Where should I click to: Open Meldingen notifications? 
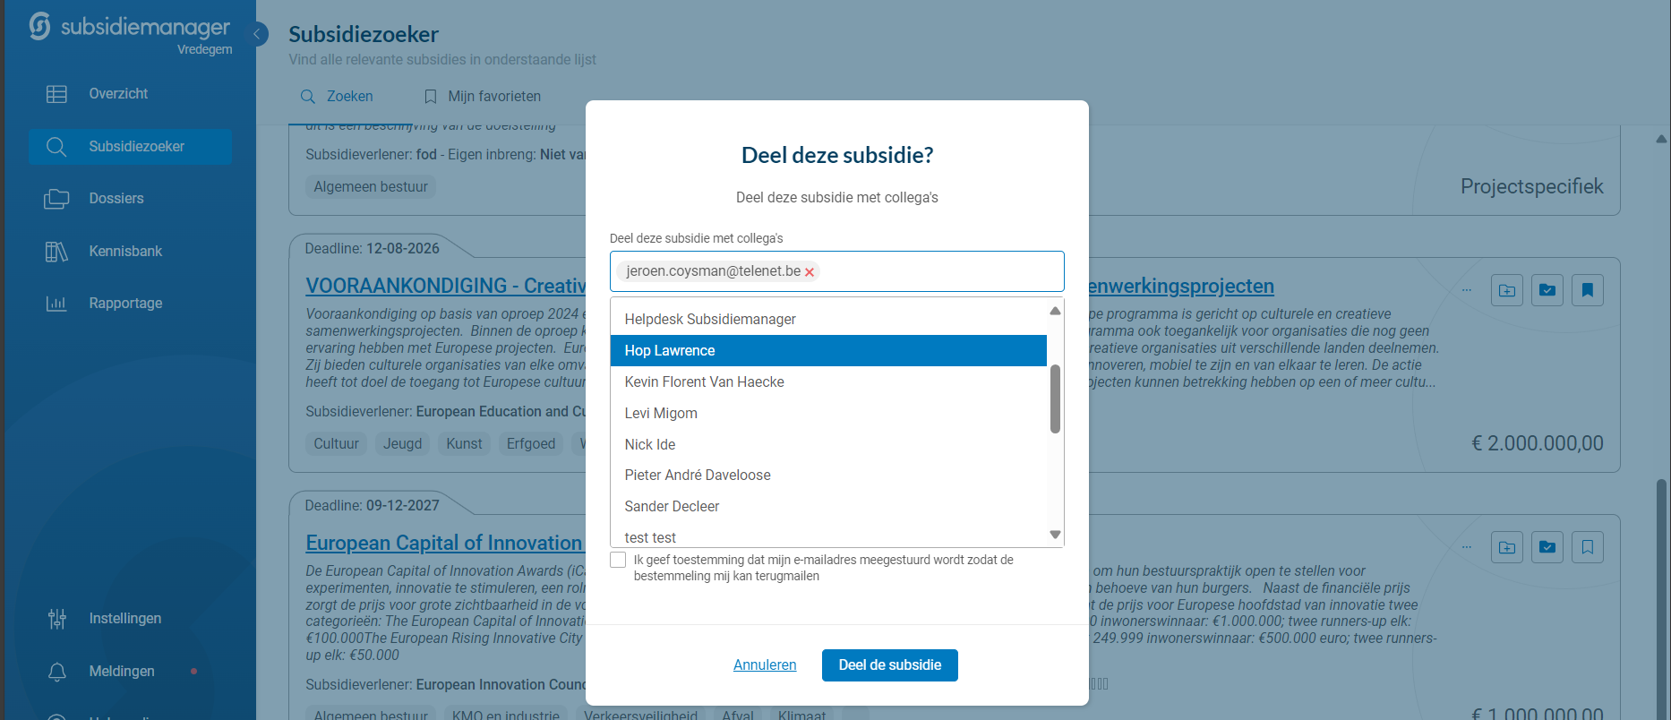[121, 672]
